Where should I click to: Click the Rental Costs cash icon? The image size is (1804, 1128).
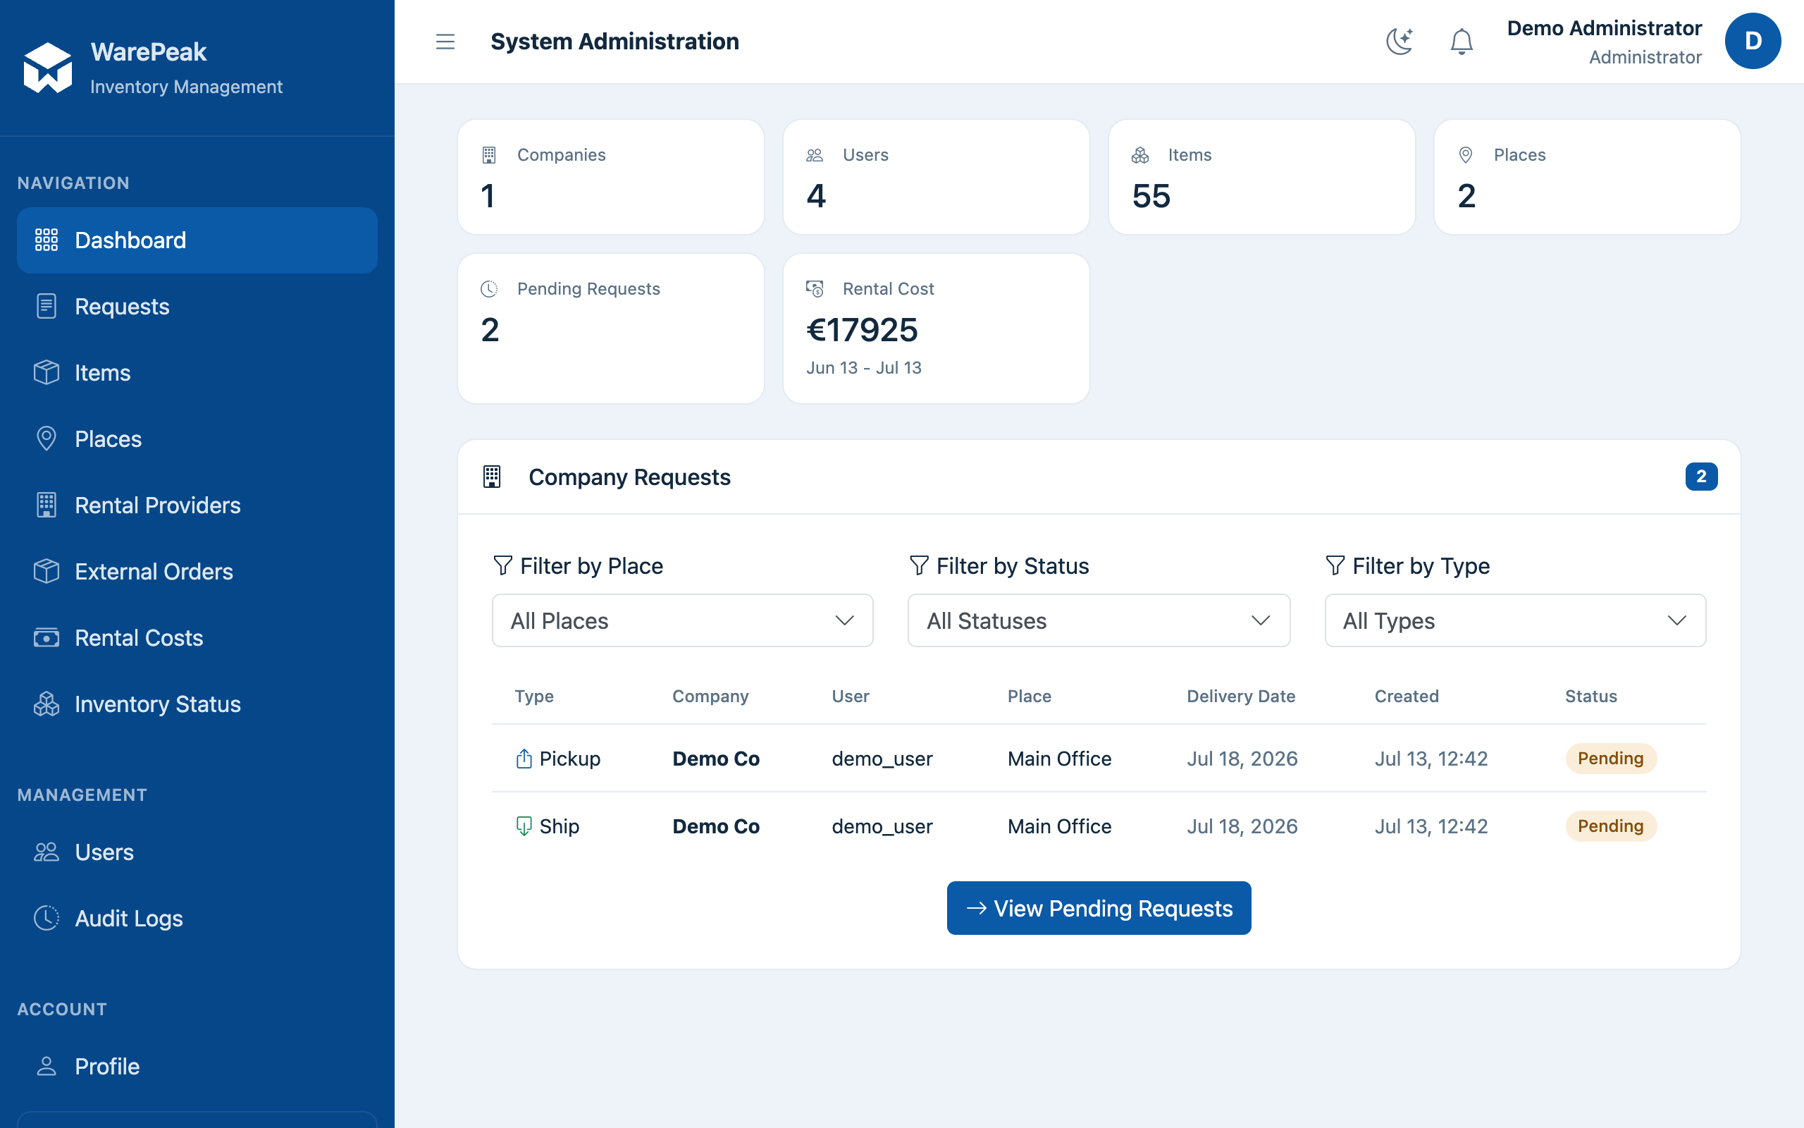(47, 638)
